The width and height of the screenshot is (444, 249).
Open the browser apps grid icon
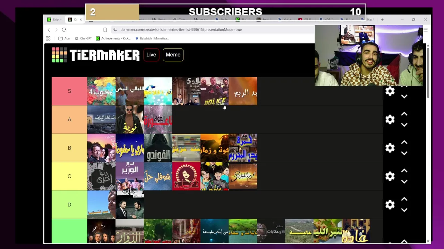point(48,38)
